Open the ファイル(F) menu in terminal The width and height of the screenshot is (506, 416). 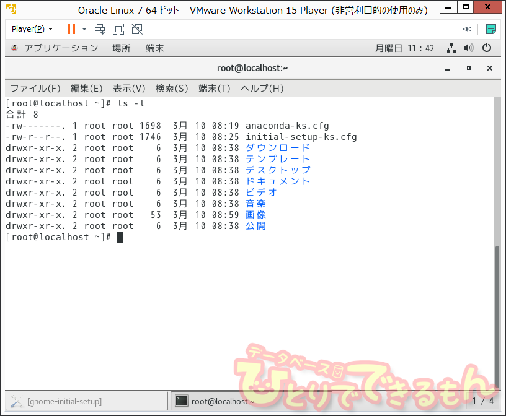(35, 88)
